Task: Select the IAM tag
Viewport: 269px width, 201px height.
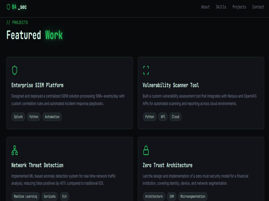Action: coord(172,196)
